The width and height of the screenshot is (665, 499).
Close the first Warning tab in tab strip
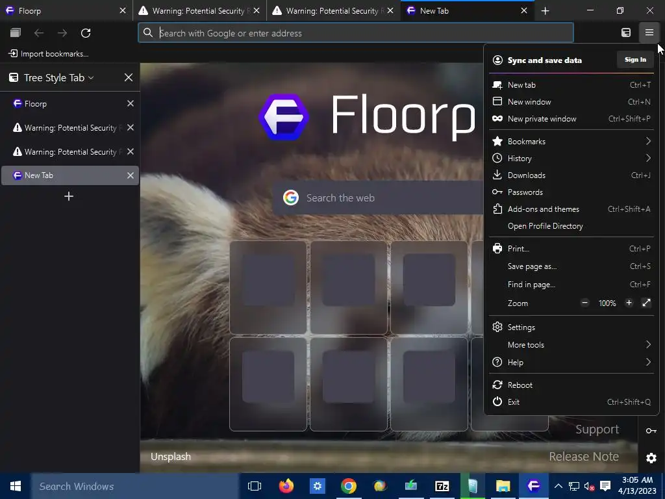click(x=257, y=10)
